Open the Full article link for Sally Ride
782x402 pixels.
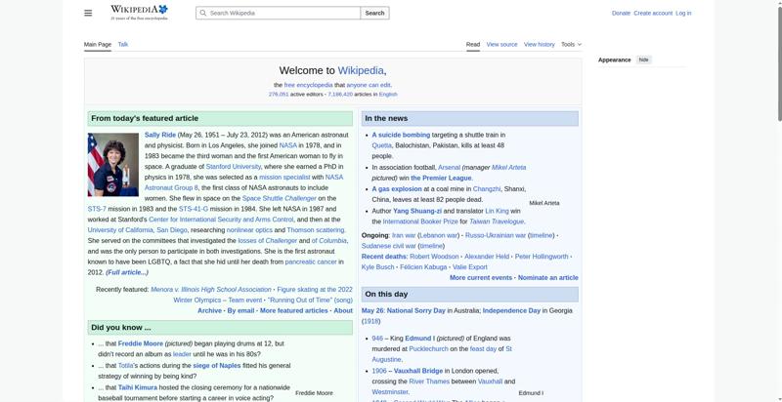pos(127,272)
